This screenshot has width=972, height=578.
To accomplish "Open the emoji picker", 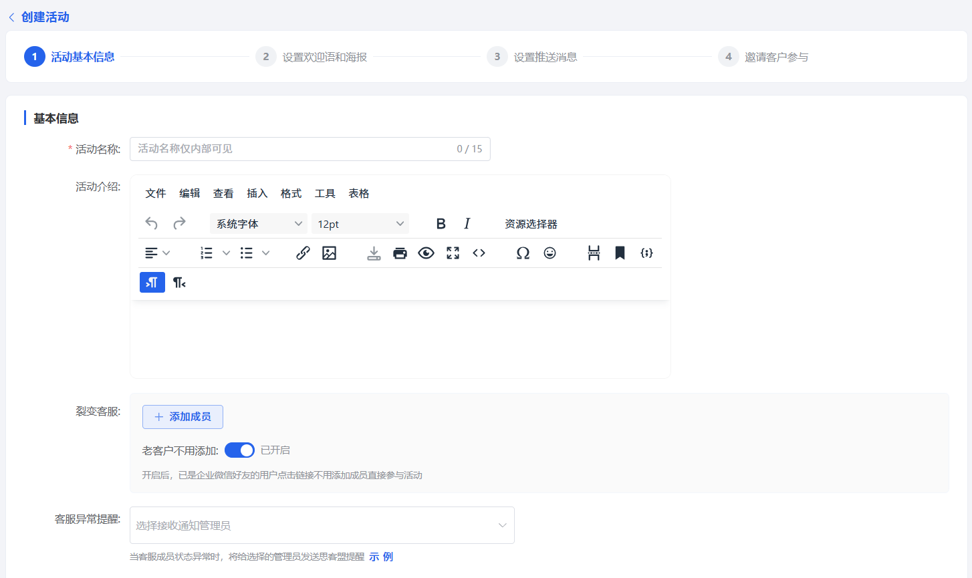I will 550,253.
